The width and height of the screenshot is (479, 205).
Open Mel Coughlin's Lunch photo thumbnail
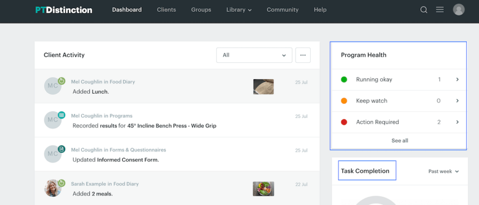pos(263,87)
